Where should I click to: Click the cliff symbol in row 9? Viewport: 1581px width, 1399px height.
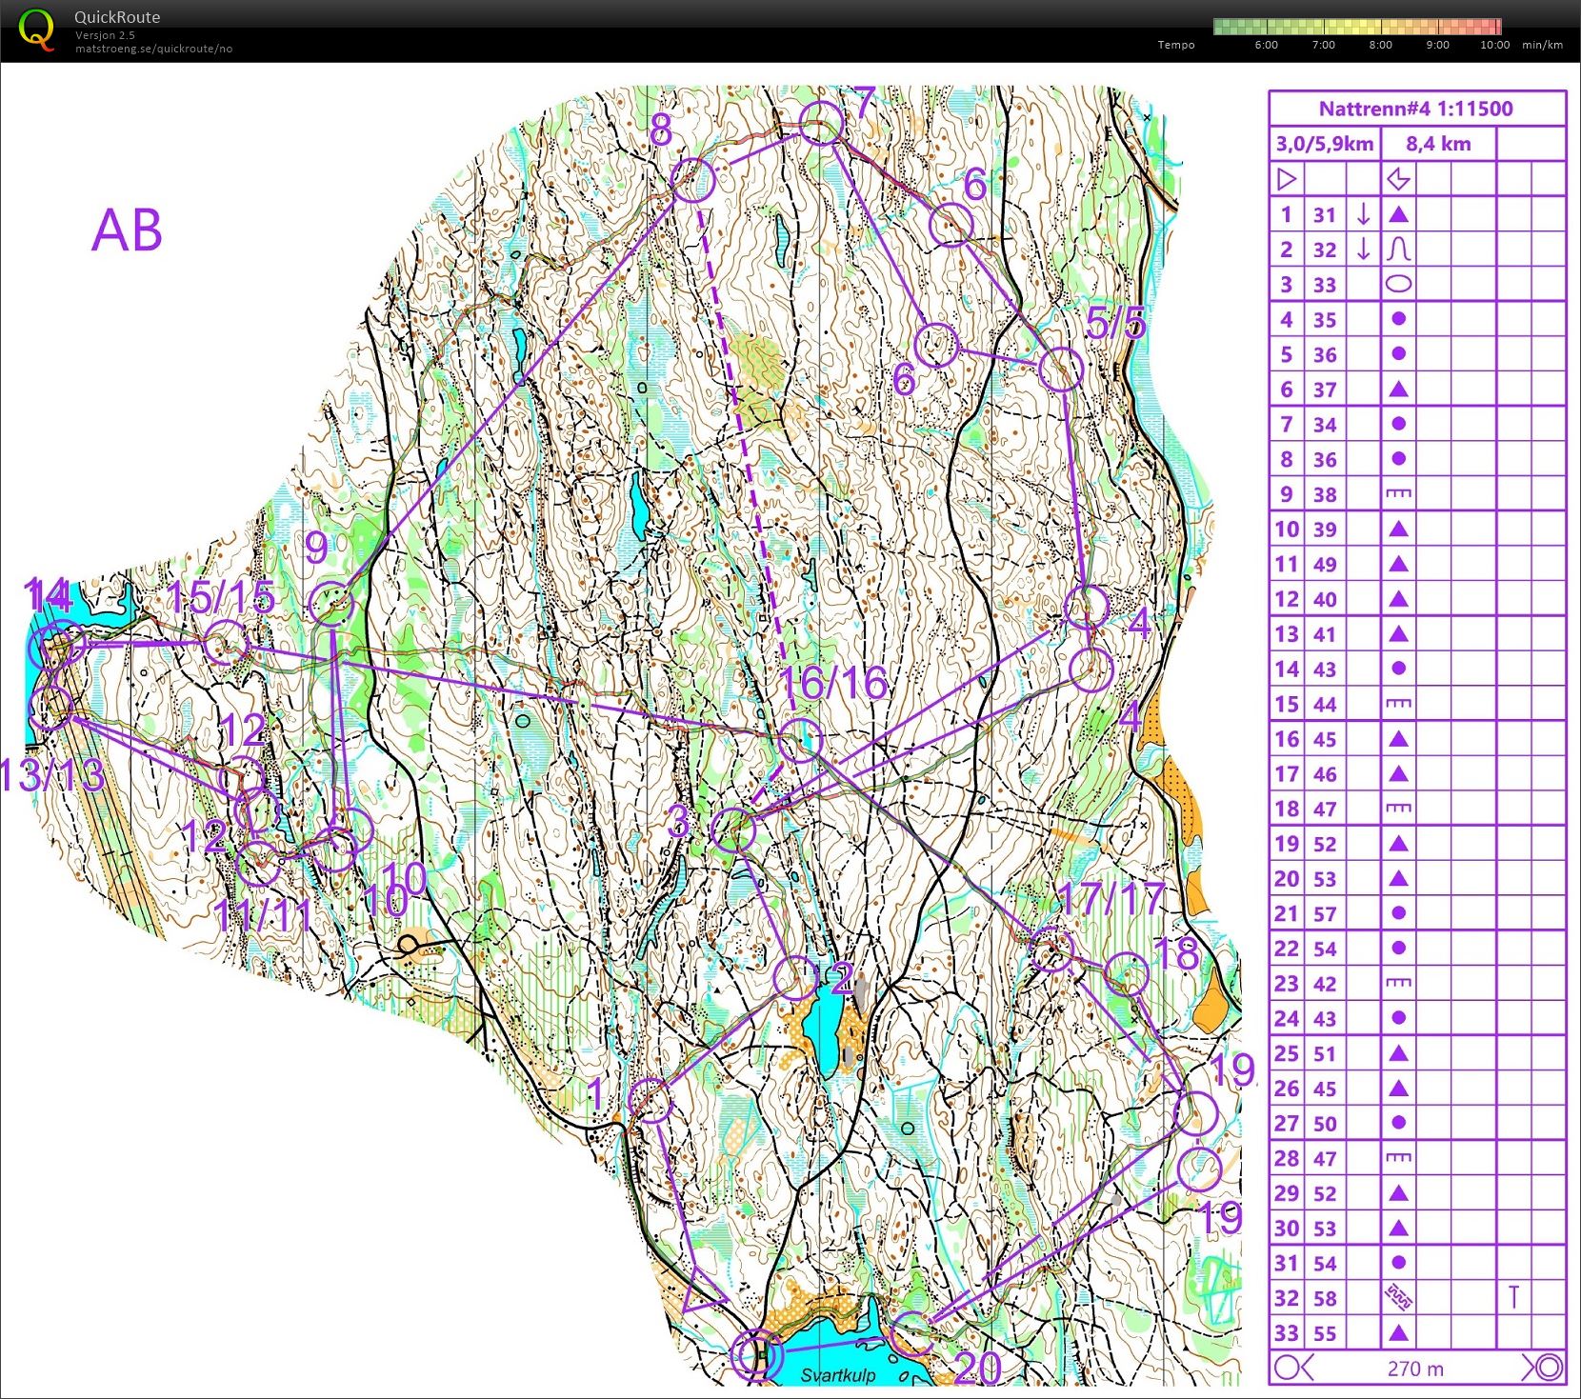(x=1398, y=494)
